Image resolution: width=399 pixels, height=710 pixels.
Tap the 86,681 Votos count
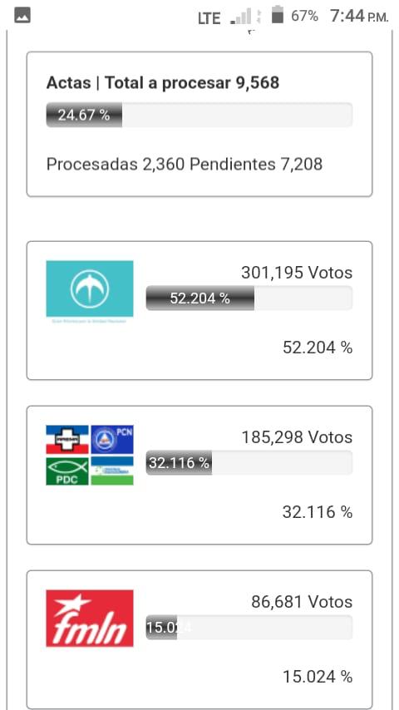coord(302,602)
